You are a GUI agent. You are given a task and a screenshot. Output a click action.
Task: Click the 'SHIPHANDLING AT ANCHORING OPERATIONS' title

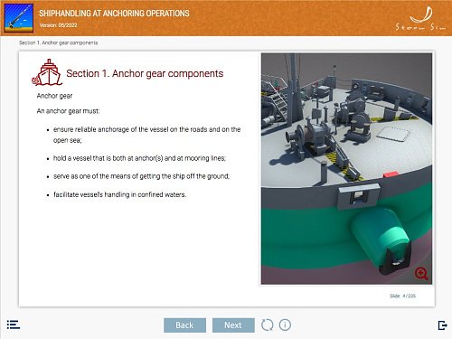coord(114,14)
